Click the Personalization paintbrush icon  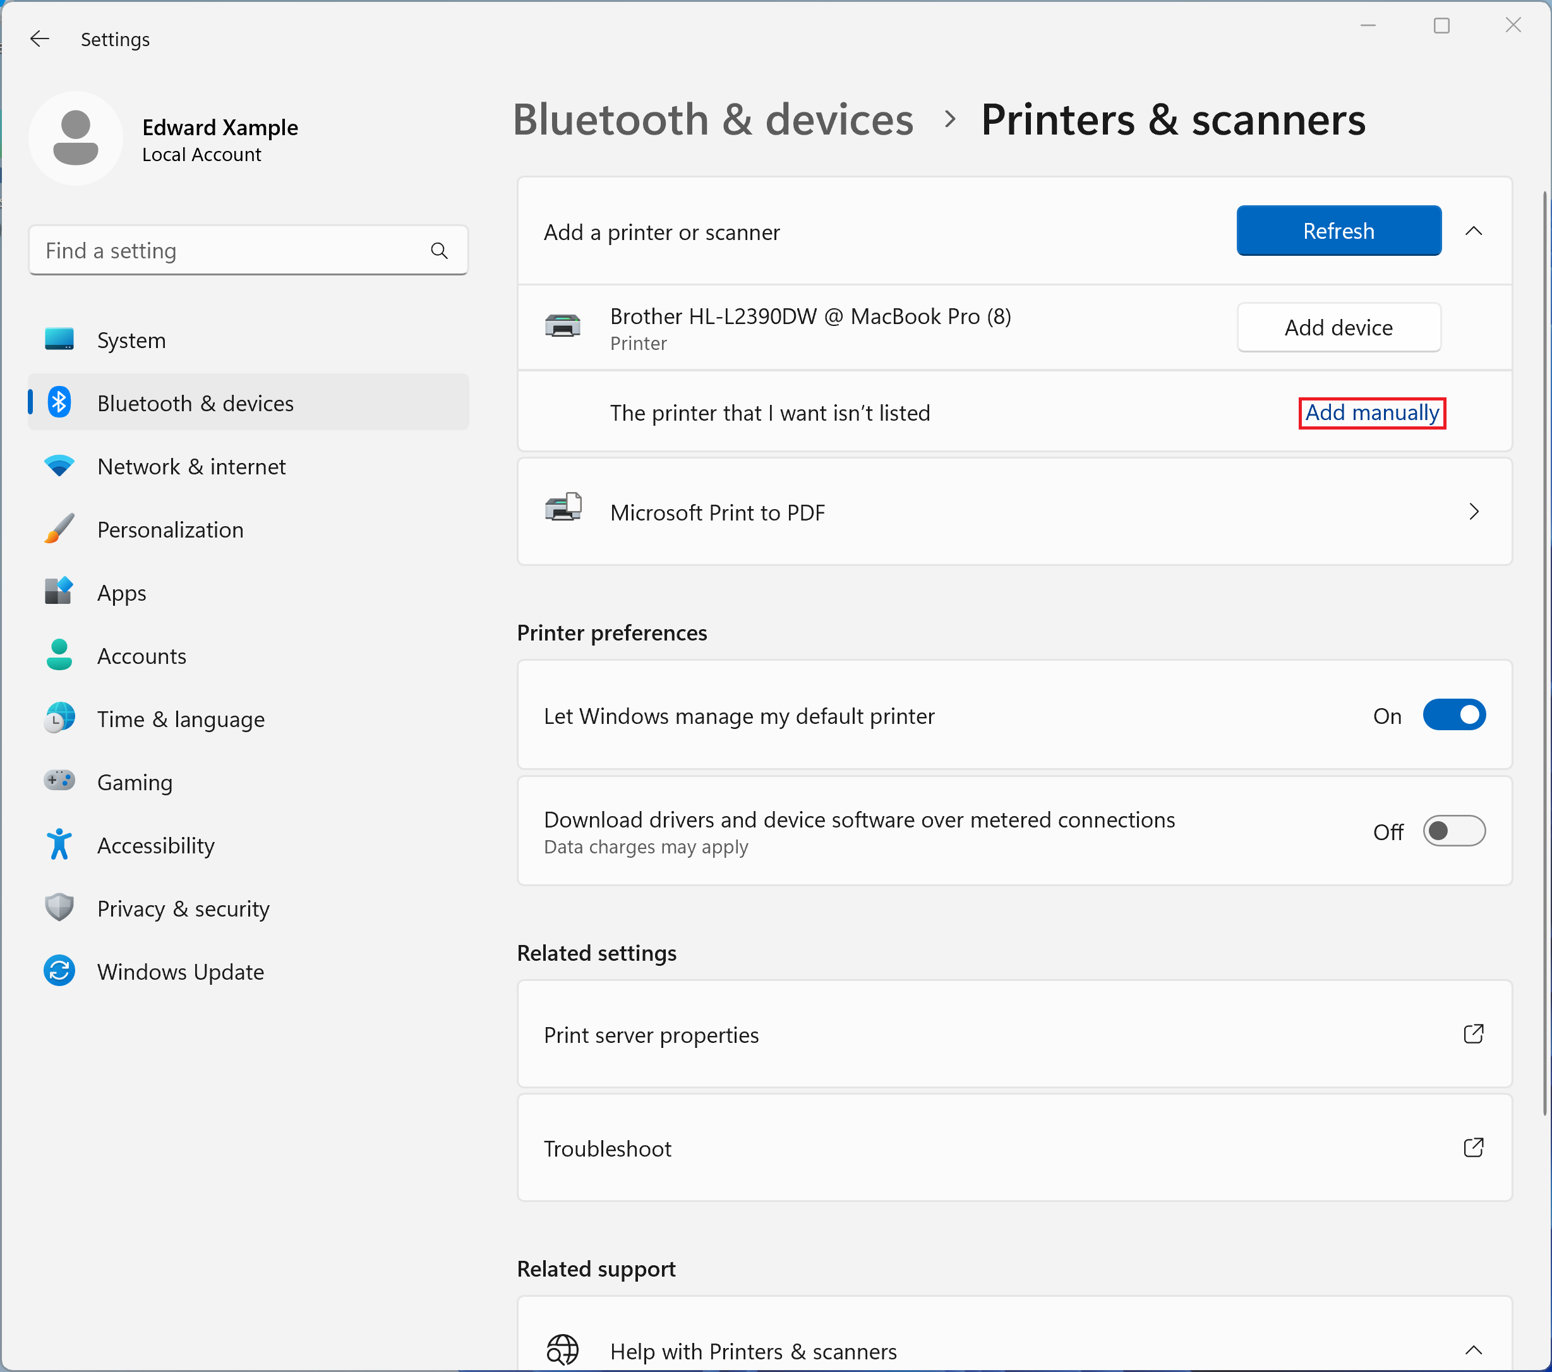click(59, 529)
